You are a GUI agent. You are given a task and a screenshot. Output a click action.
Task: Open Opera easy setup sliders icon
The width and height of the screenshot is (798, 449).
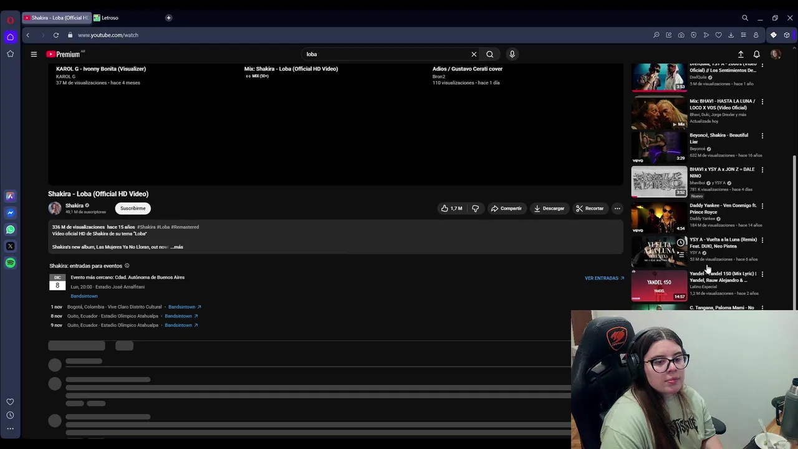tap(743, 35)
